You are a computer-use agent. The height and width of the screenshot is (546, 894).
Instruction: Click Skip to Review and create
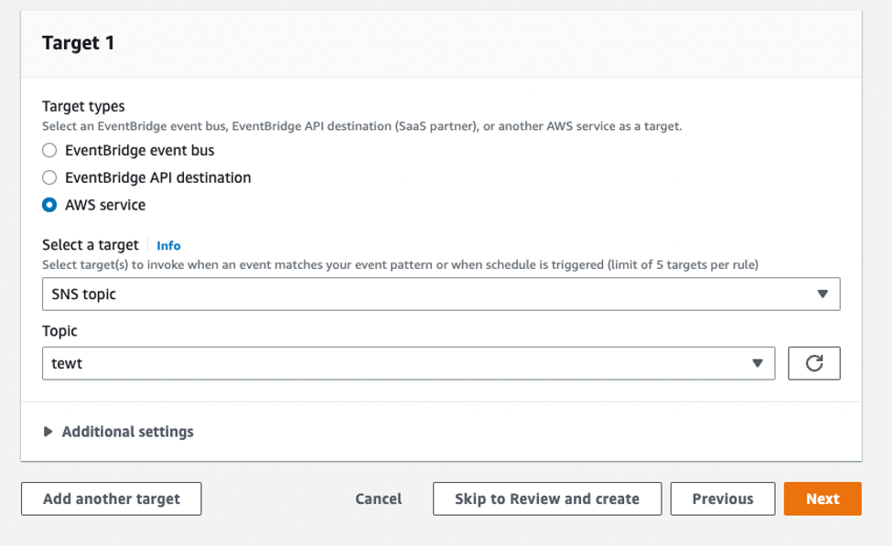(547, 498)
